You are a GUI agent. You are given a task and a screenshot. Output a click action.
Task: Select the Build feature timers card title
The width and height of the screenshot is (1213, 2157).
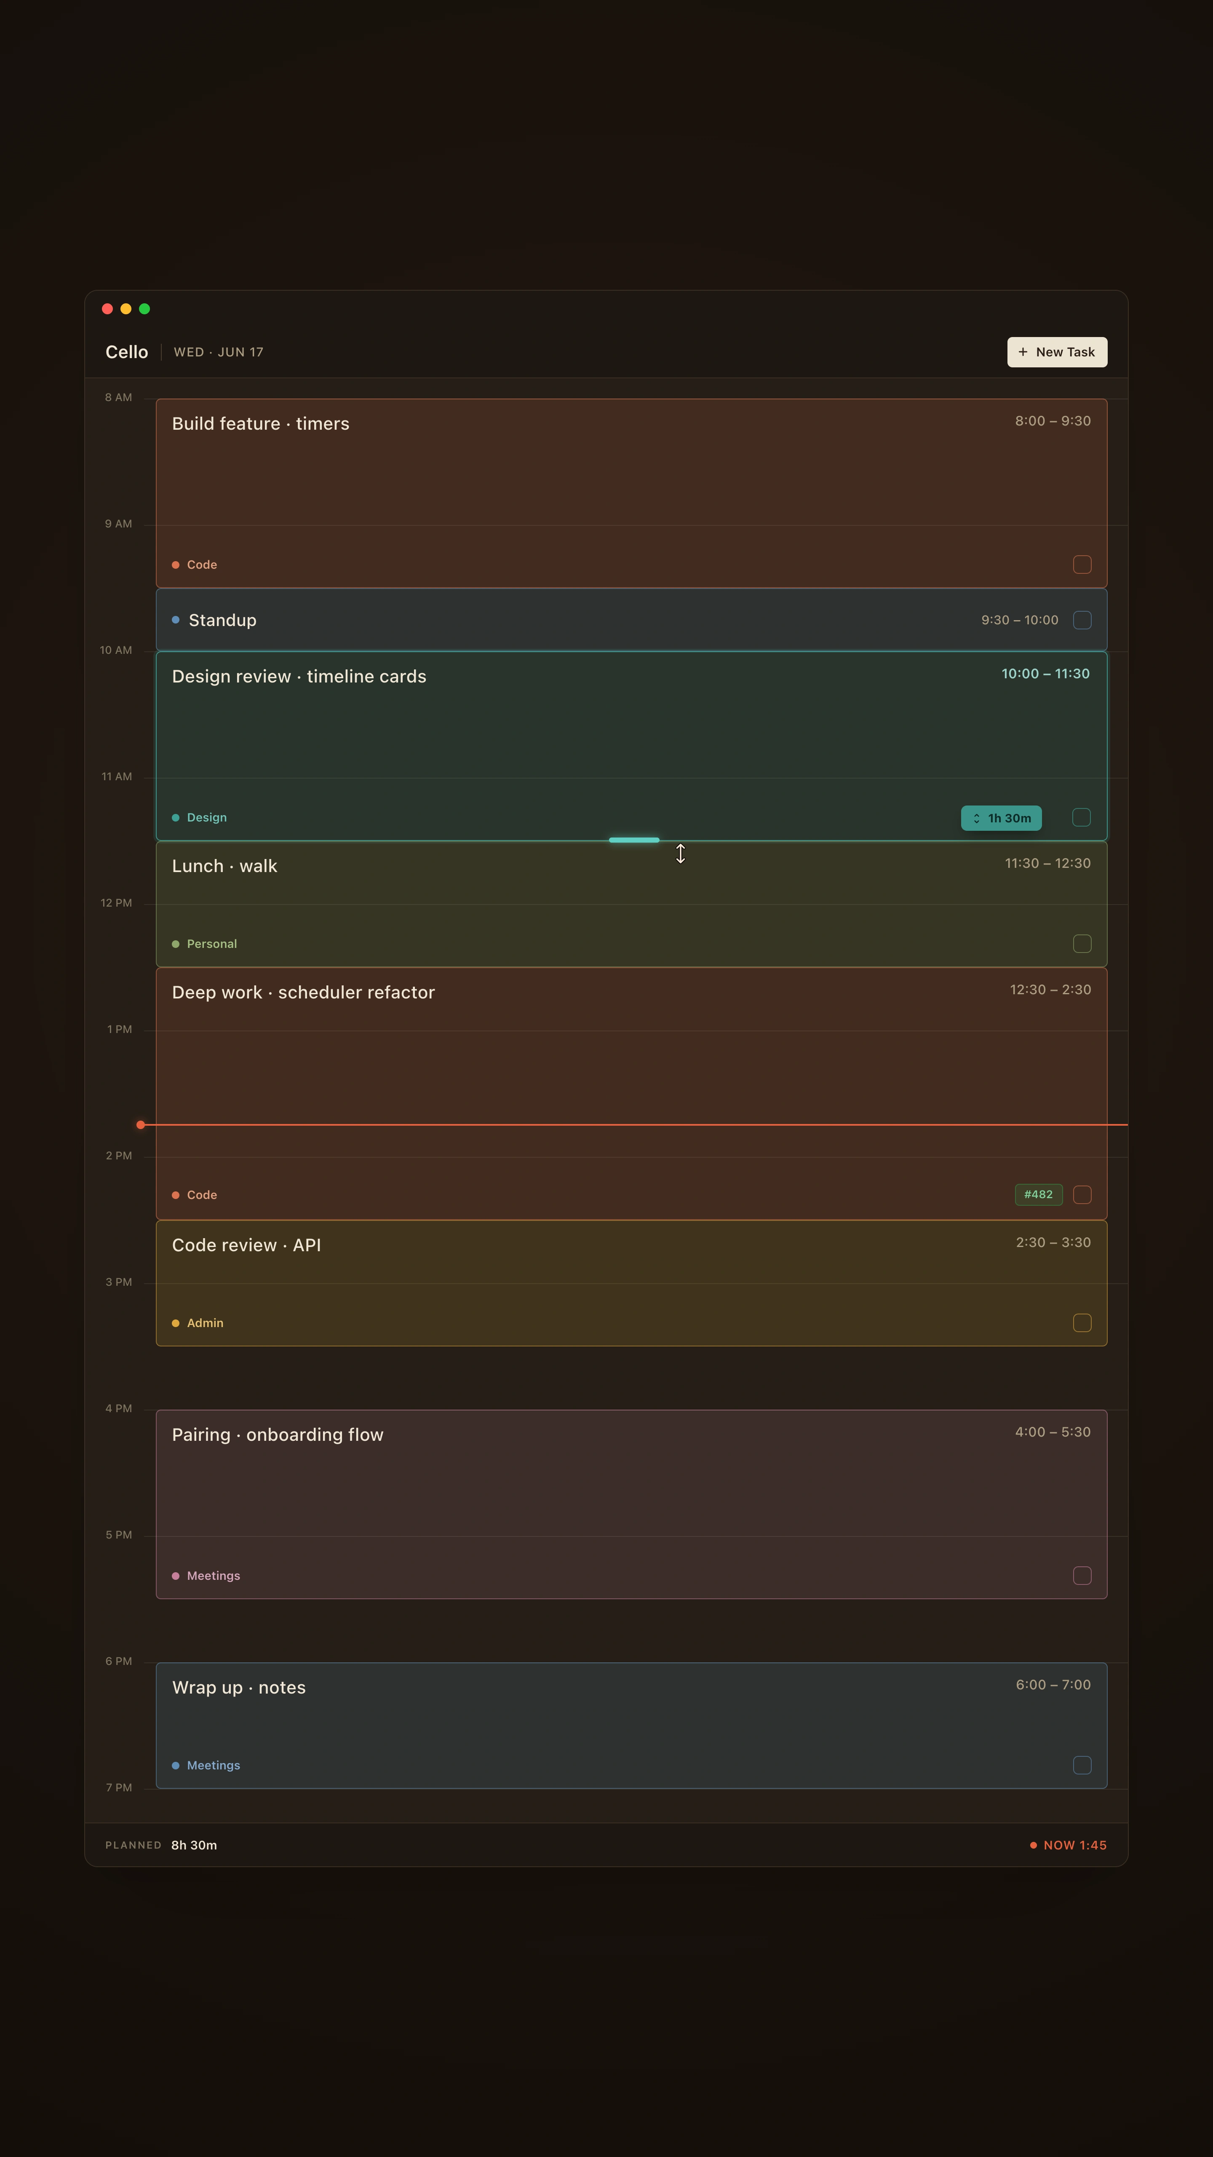click(260, 424)
